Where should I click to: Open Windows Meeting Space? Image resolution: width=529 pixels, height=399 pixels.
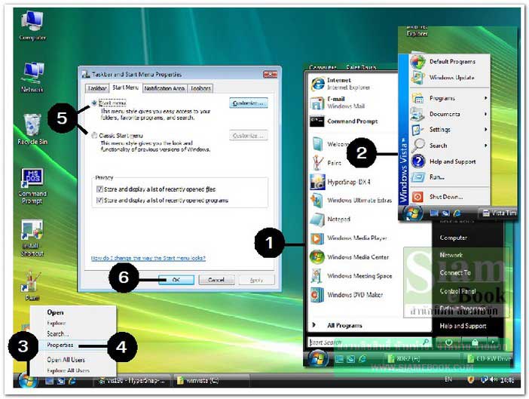click(351, 276)
